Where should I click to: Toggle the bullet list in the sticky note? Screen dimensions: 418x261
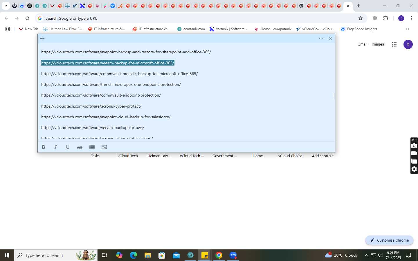(92, 147)
